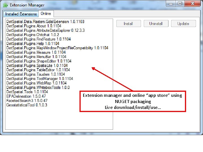Select DotSpatial.Plugins.MapWindowProjectFileCompatibility 1.0.1104 entry

point(57,48)
